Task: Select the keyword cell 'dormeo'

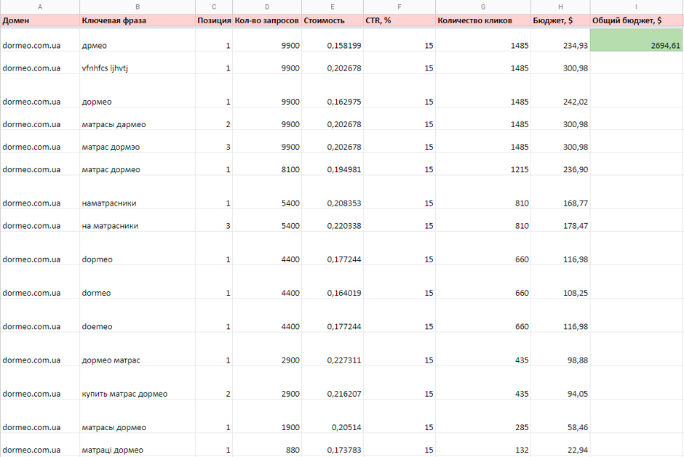Action: 138,283
